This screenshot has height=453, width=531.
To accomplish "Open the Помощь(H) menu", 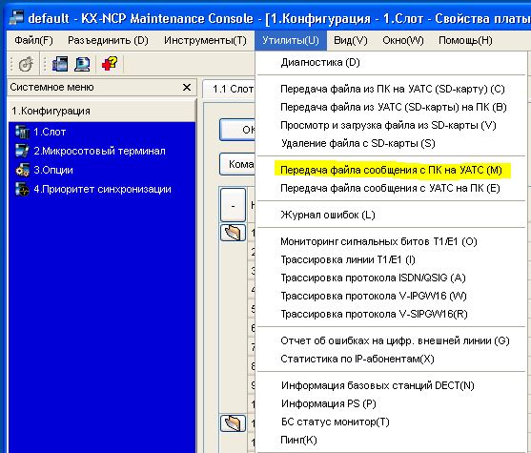I will point(465,40).
